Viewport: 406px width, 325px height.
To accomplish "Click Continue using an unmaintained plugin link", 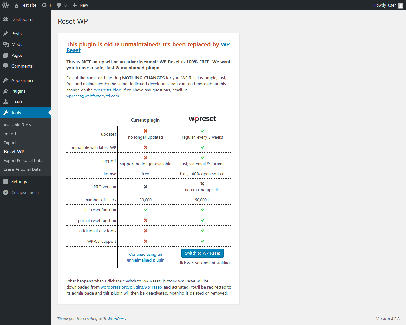I will click(146, 257).
